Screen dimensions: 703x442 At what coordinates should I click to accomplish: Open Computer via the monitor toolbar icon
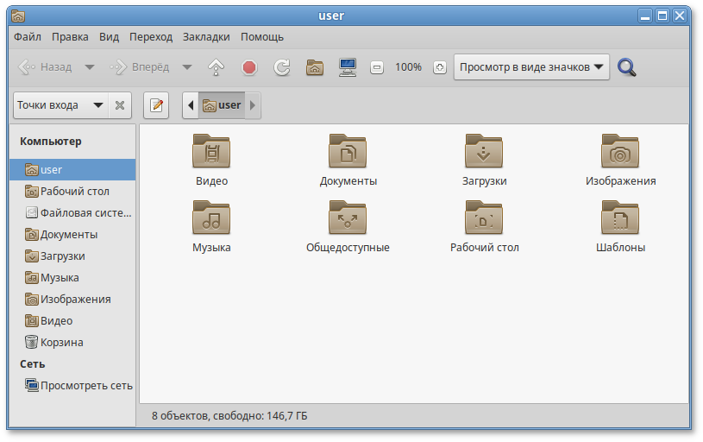[348, 67]
